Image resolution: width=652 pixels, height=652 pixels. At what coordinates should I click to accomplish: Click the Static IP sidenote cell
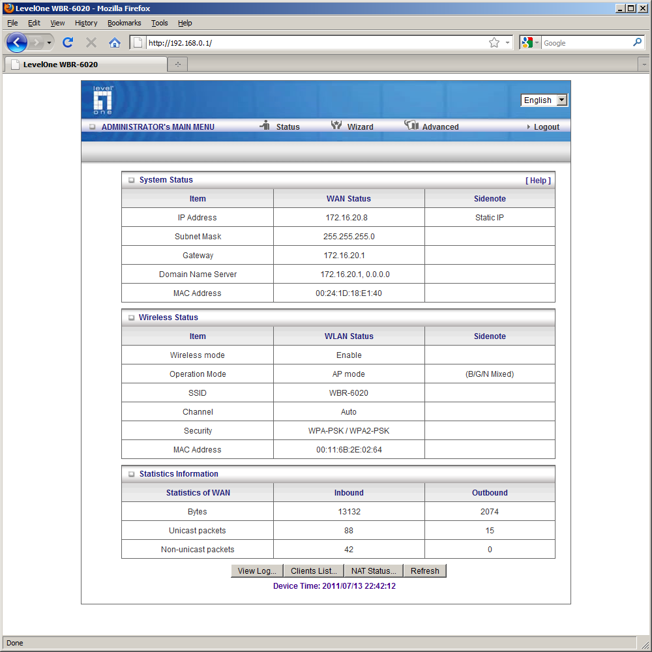490,218
